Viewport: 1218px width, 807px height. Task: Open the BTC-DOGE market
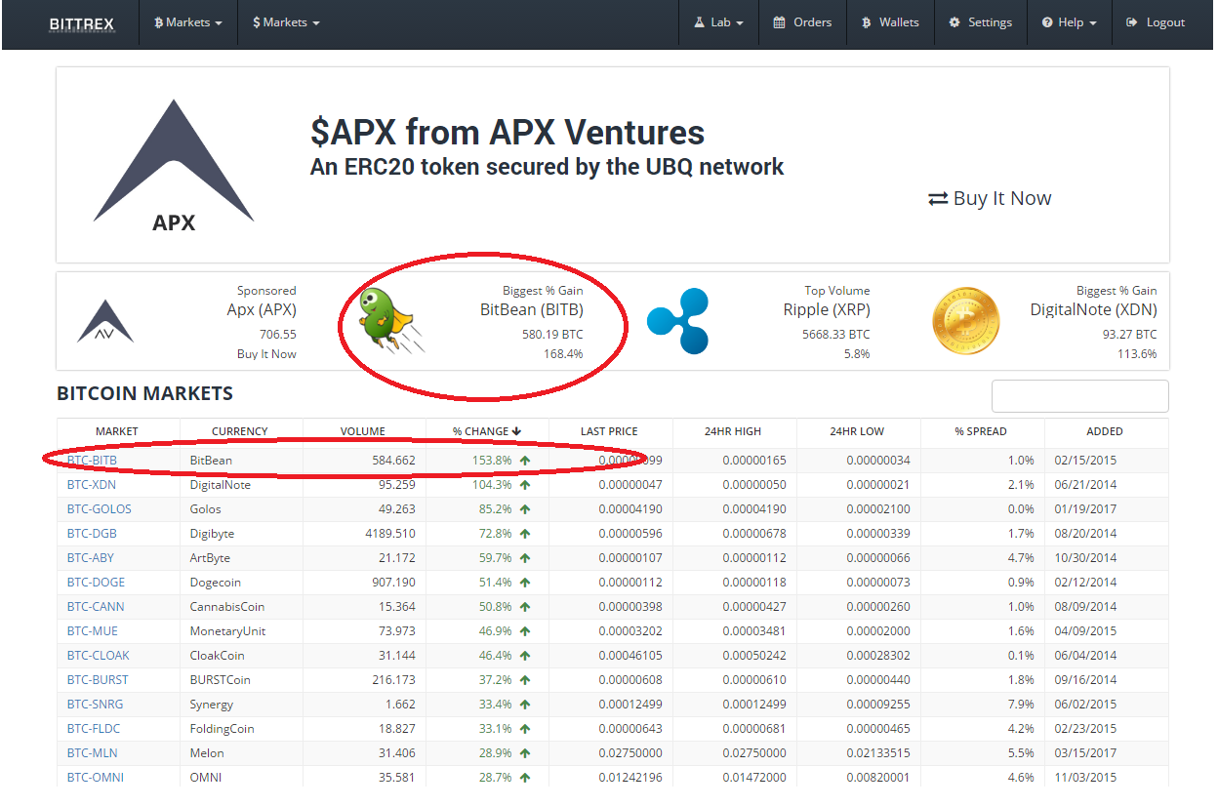coord(96,582)
